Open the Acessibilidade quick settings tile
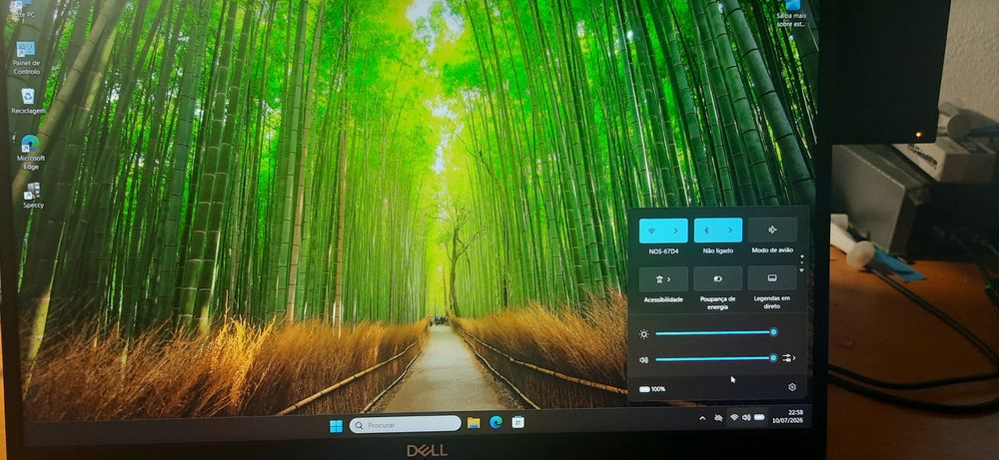Viewport: 999px width, 460px height. (x=663, y=278)
